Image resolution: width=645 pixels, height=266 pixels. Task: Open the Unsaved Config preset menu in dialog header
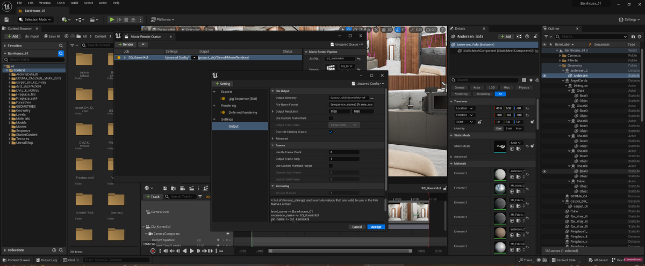click(368, 84)
